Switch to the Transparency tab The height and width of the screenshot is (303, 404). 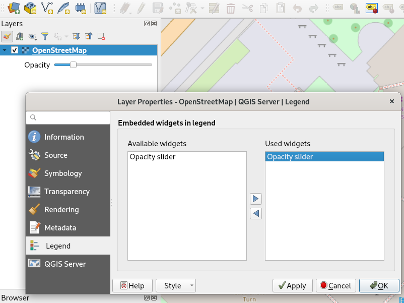(x=68, y=191)
